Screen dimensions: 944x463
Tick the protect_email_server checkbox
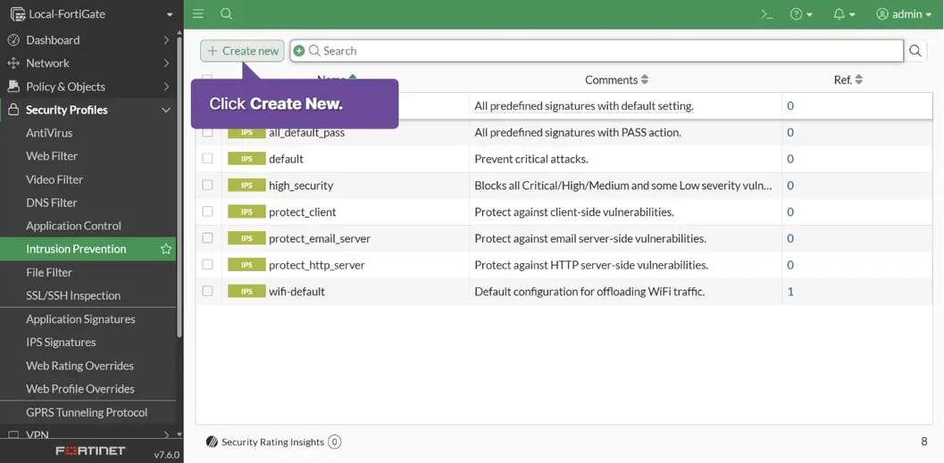point(208,238)
